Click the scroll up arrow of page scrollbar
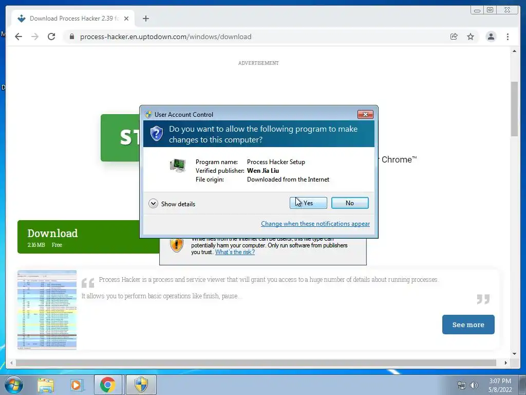 pyautogui.click(x=514, y=51)
